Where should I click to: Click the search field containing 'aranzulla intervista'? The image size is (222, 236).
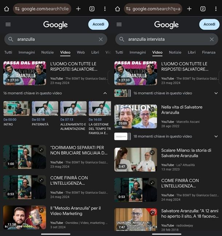coord(167,39)
